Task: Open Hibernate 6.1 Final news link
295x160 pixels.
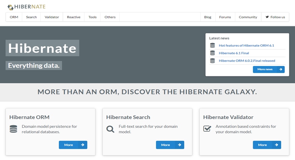Action: [234, 53]
